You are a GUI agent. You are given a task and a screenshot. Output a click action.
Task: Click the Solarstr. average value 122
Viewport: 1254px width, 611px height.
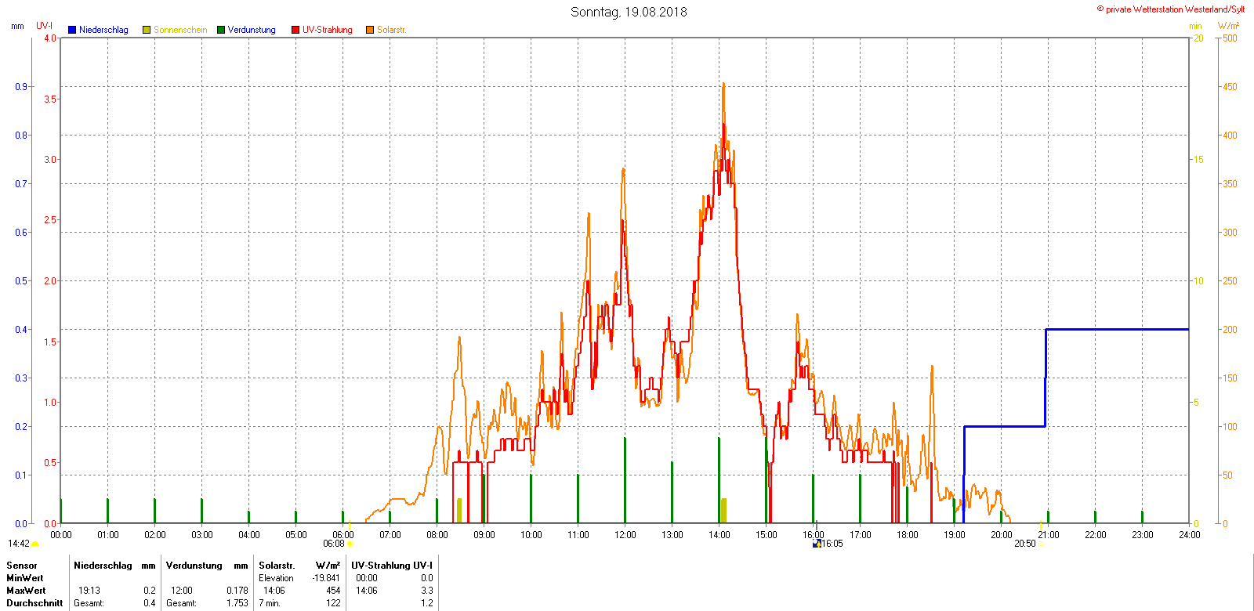pyautogui.click(x=333, y=603)
